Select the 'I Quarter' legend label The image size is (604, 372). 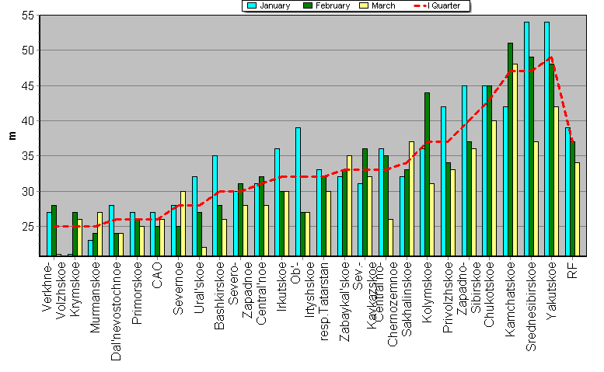444,5
